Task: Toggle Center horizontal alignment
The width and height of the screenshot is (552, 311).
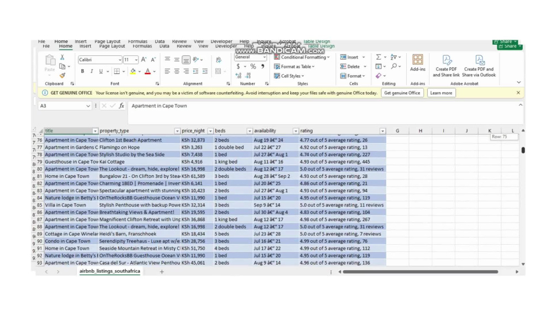Action: click(177, 71)
